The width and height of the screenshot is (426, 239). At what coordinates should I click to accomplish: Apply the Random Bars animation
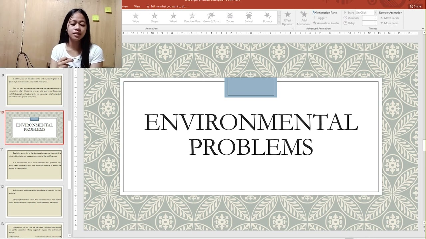tap(192, 17)
